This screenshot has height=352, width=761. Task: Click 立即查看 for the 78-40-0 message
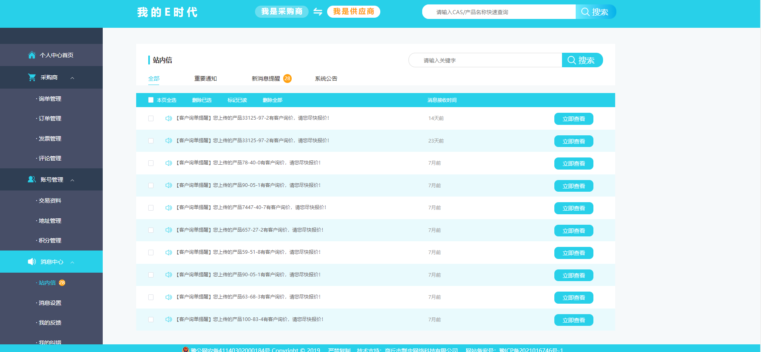click(x=574, y=164)
